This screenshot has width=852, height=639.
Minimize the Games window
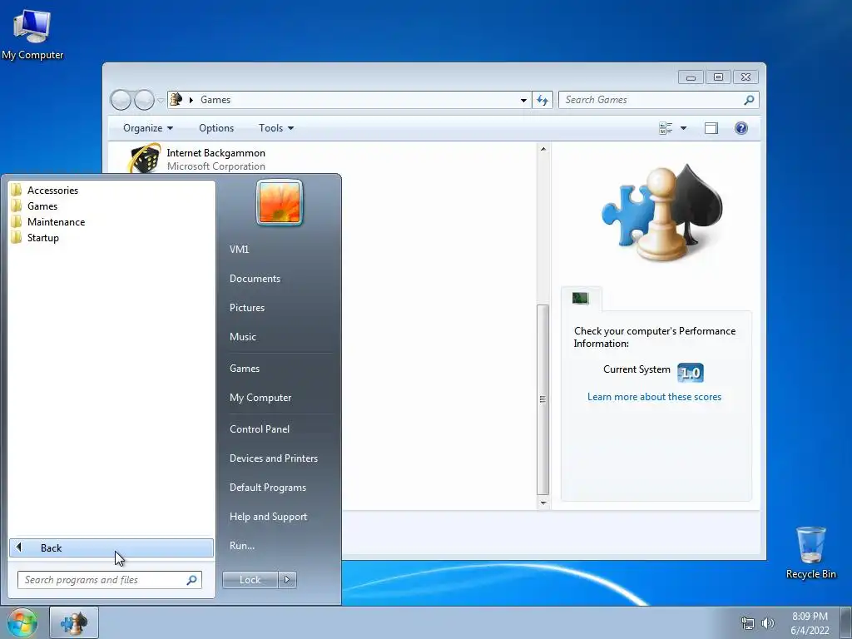(x=691, y=77)
